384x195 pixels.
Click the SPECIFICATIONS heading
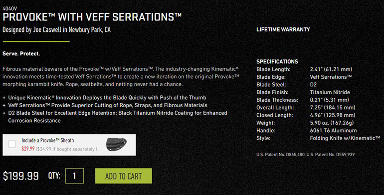pyautogui.click(x=277, y=61)
